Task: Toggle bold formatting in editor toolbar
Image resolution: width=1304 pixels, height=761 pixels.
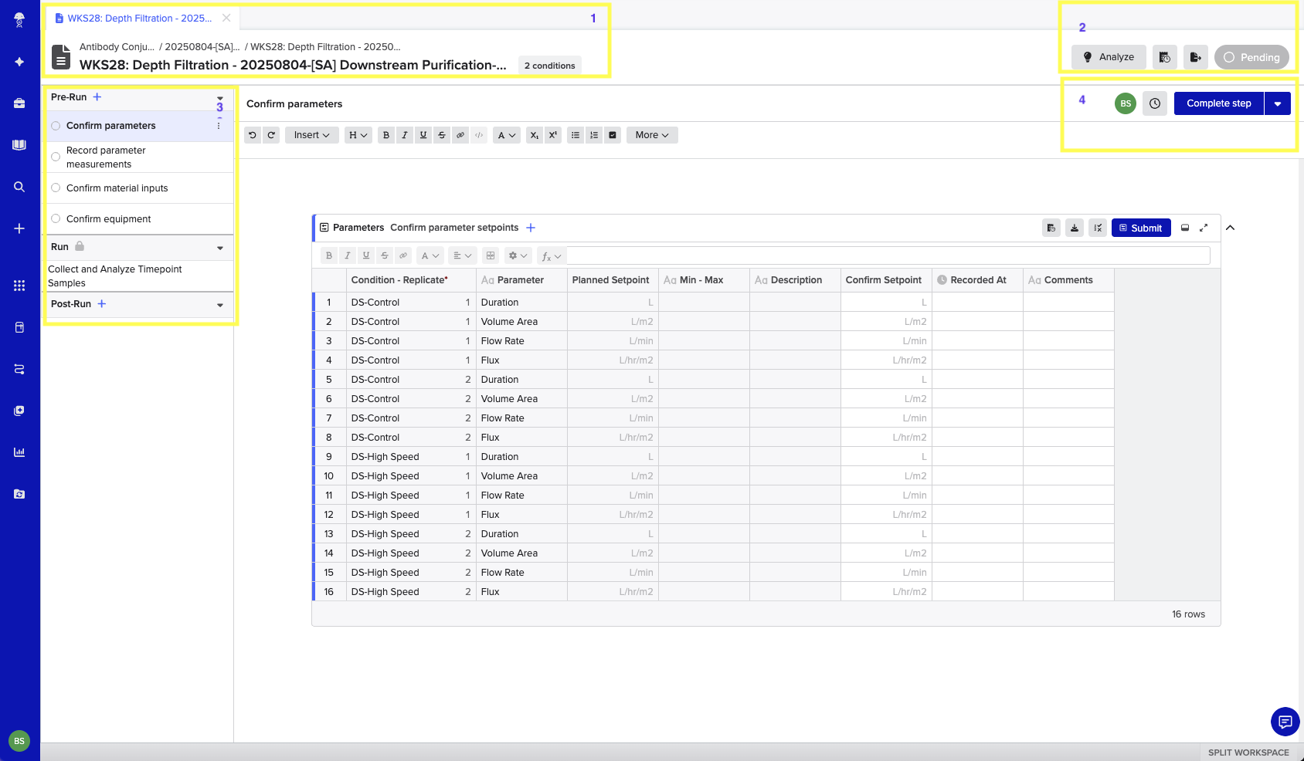Action: pyautogui.click(x=386, y=135)
